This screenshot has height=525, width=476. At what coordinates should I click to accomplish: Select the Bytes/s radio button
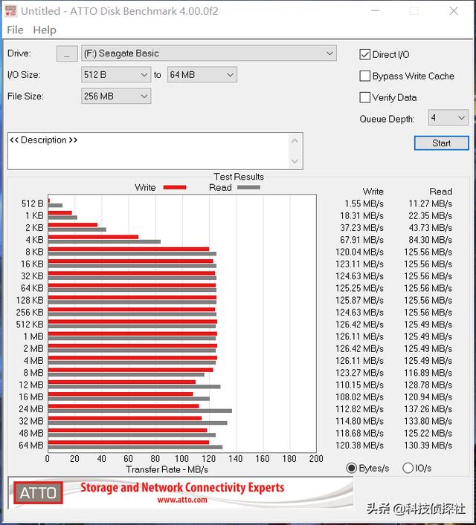[x=351, y=468]
